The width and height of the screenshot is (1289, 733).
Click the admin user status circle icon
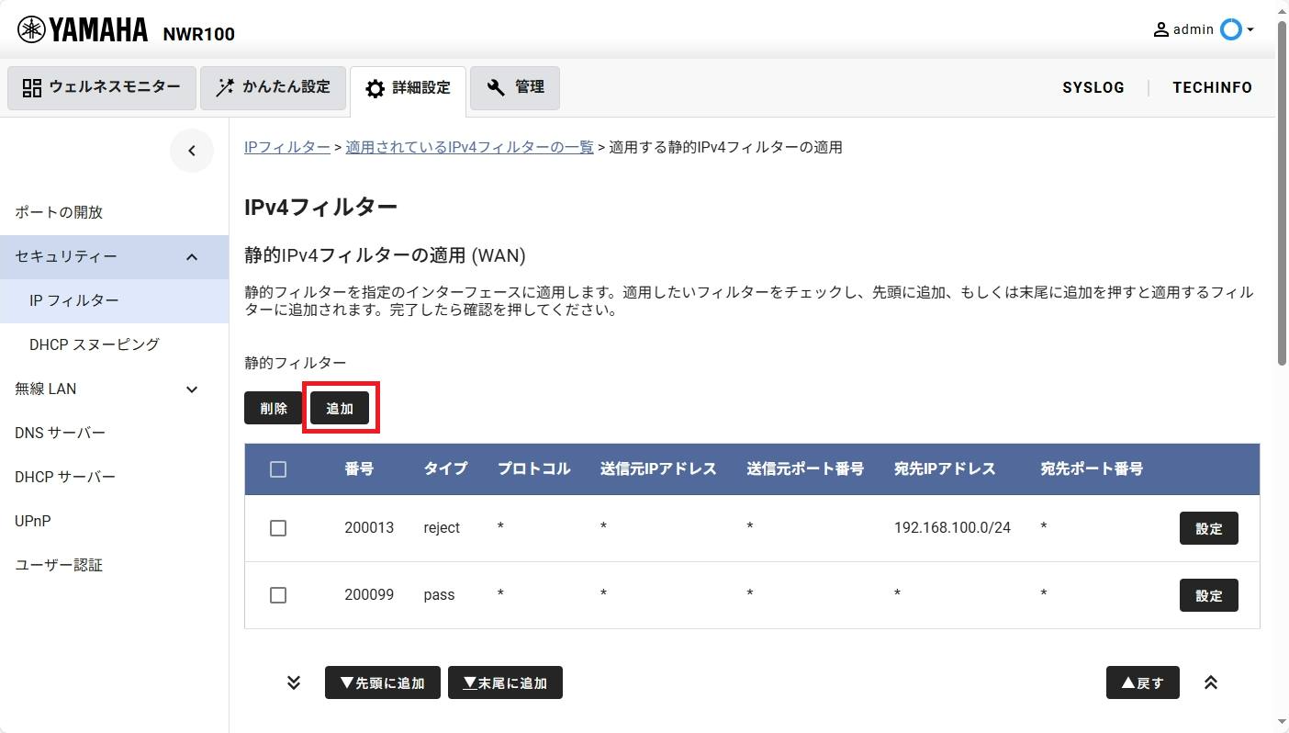pos(1229,29)
